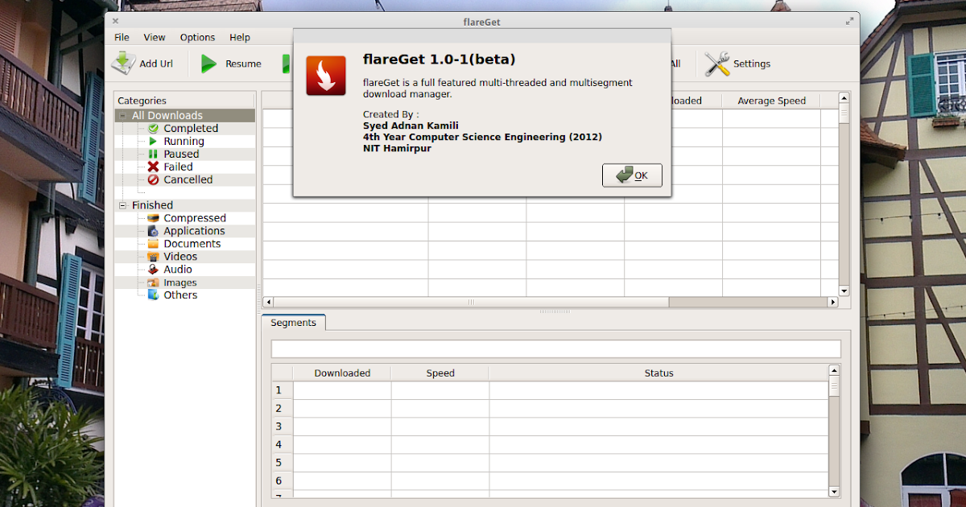Open Settings via wrench icon

pyautogui.click(x=716, y=64)
